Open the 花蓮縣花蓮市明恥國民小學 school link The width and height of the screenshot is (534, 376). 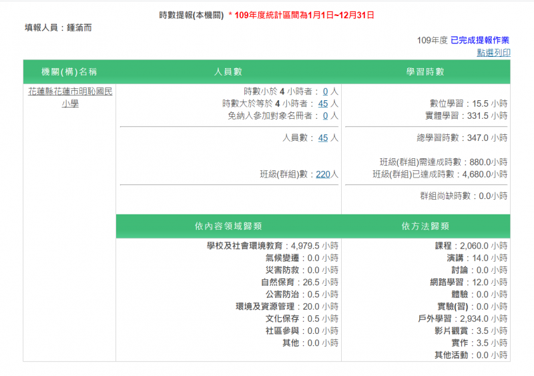tap(70, 98)
